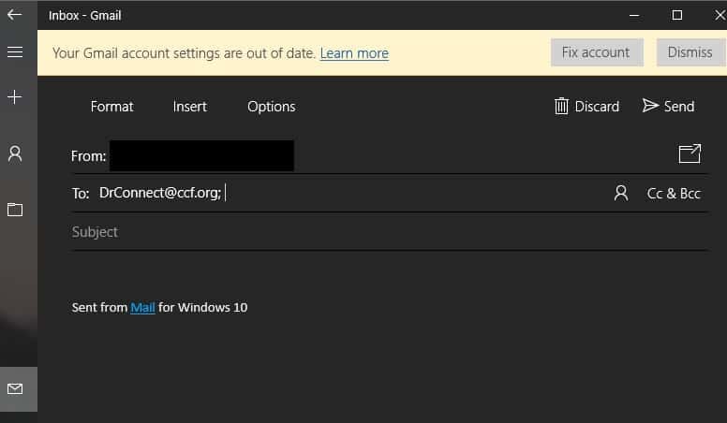727x423 pixels.
Task: Go back with the arrow icon
Action: (14, 15)
